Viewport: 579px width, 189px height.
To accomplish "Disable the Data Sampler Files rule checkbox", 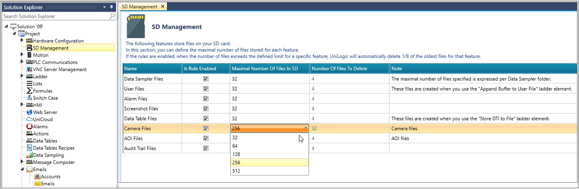I will tap(206, 79).
